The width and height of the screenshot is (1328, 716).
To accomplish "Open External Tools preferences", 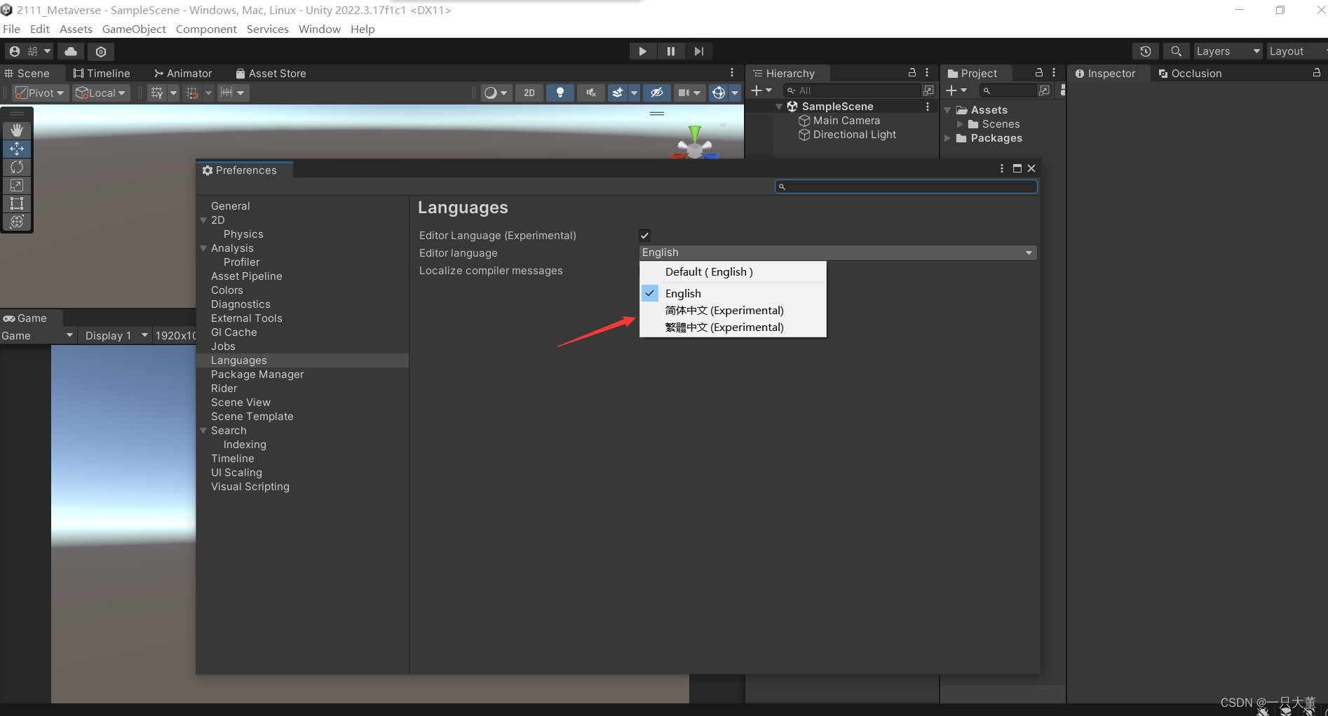I will pos(247,318).
